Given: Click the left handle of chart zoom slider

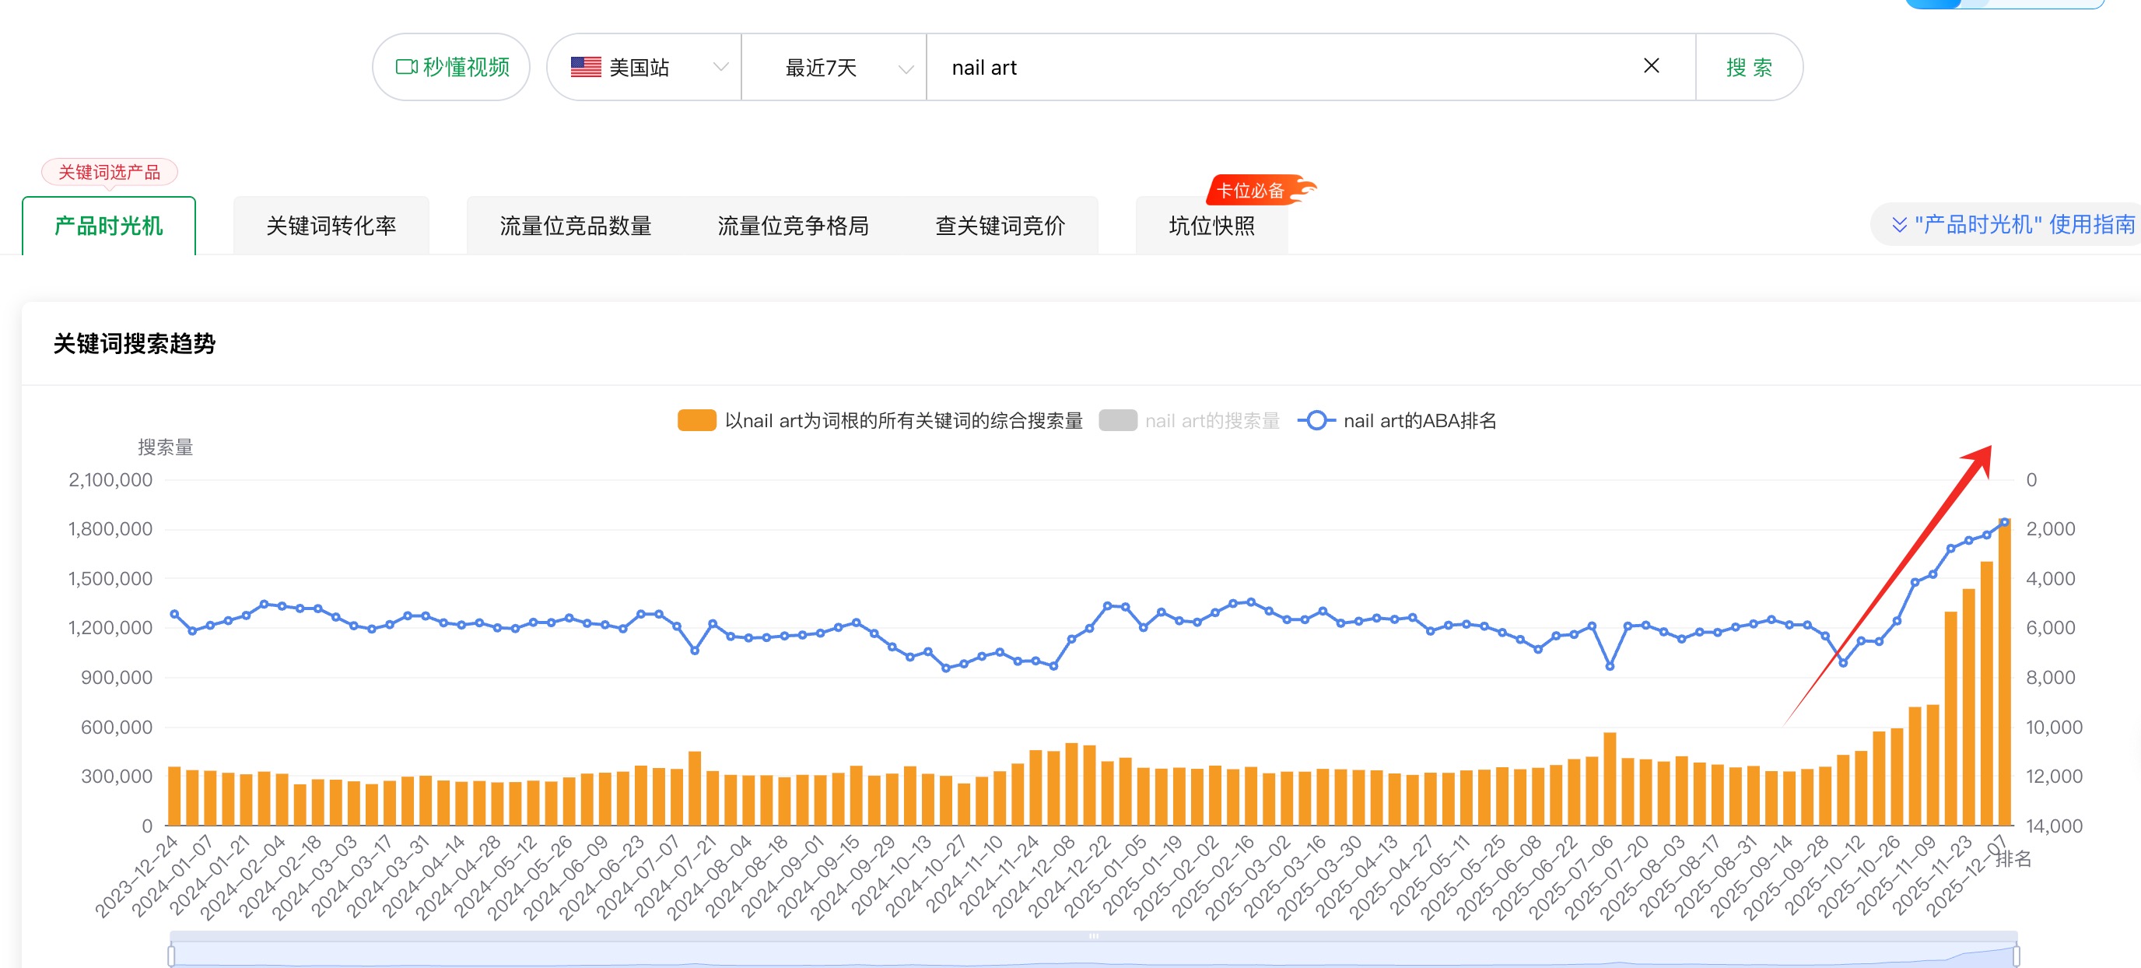Looking at the screenshot, I should point(171,956).
